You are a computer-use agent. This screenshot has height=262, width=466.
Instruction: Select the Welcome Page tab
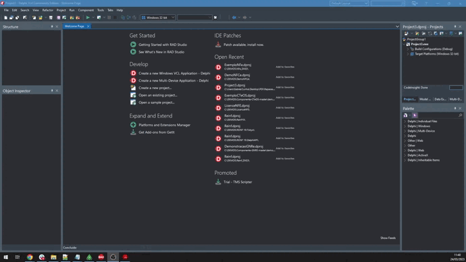point(74,26)
